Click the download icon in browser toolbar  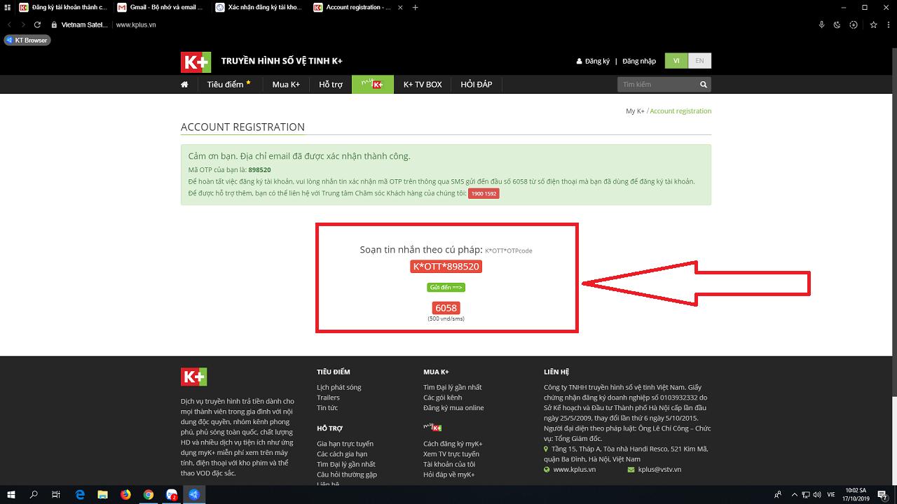click(854, 24)
